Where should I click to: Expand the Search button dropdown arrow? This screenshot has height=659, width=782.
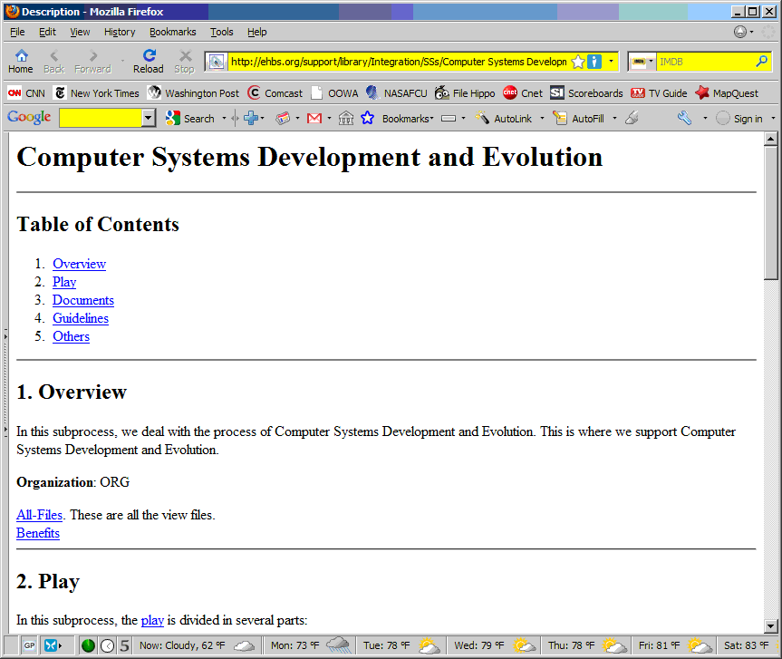click(224, 118)
